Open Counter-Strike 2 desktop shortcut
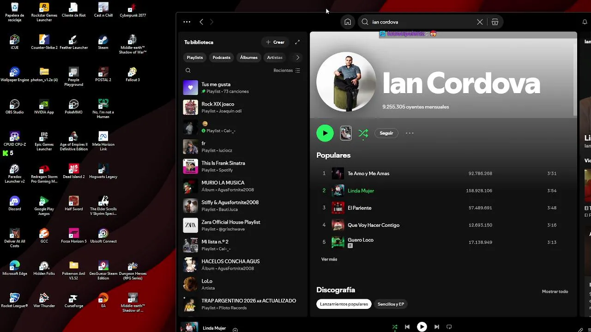 [44, 41]
